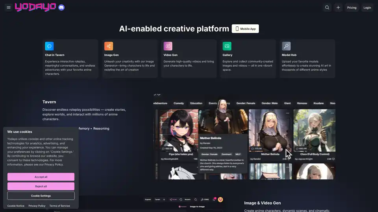Open search with magnifier icon
This screenshot has height=212, width=378.
[x=327, y=7]
